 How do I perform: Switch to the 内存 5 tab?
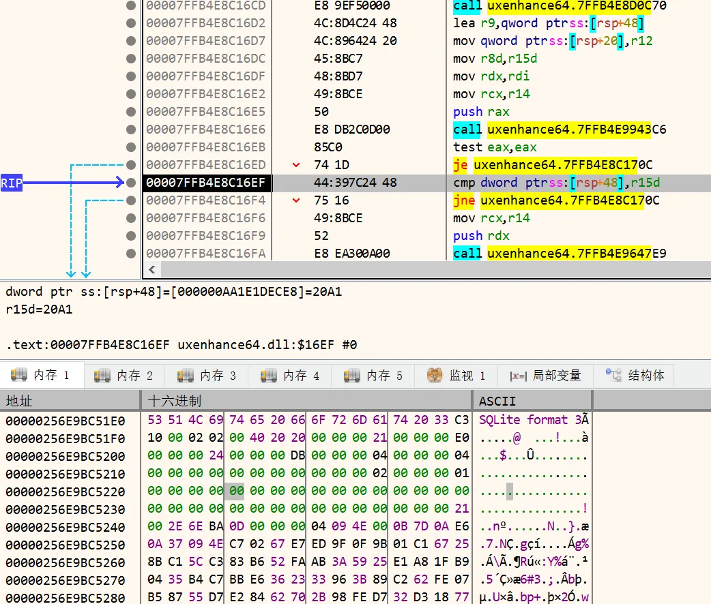pos(373,375)
